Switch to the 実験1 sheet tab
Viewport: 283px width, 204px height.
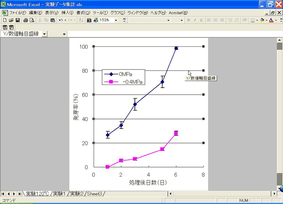[x=60, y=194]
